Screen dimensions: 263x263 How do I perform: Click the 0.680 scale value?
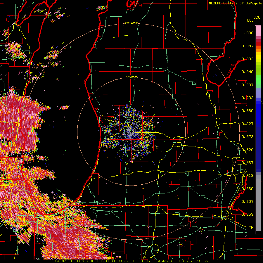[248, 111]
